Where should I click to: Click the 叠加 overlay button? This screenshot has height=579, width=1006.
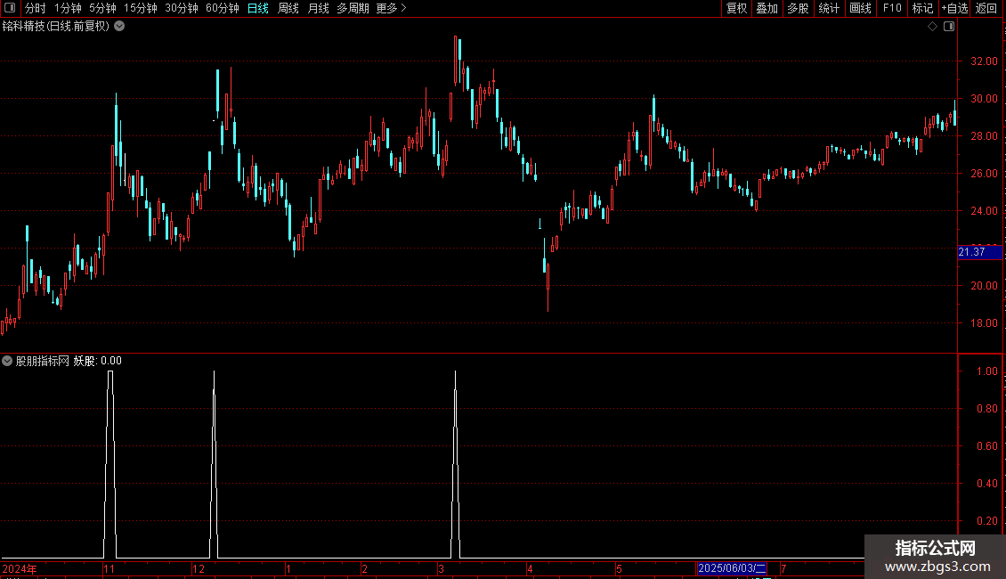[x=767, y=8]
